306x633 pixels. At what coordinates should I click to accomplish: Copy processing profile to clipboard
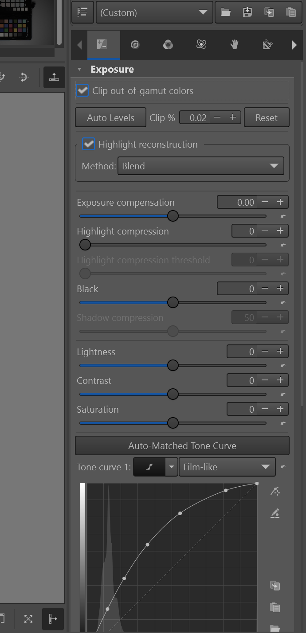(269, 12)
